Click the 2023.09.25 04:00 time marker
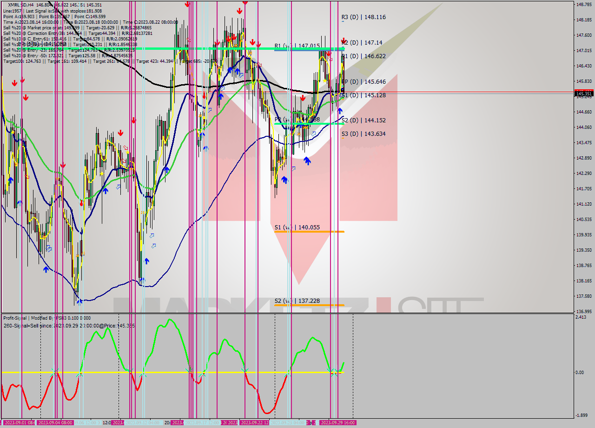595x428 pixels. (288, 422)
